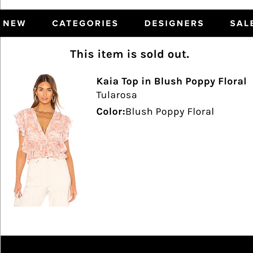Open the NEW menu in the navigation bar
253x253 pixels.
(x=14, y=23)
